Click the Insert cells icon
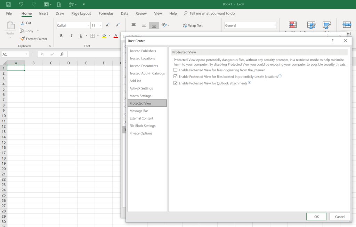This screenshot has width=356, height=227. (347, 25)
